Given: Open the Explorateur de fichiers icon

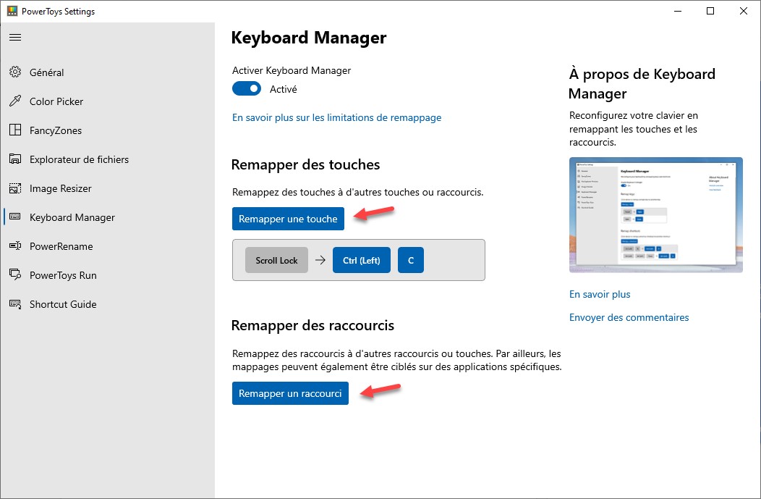Looking at the screenshot, I should 15,159.
